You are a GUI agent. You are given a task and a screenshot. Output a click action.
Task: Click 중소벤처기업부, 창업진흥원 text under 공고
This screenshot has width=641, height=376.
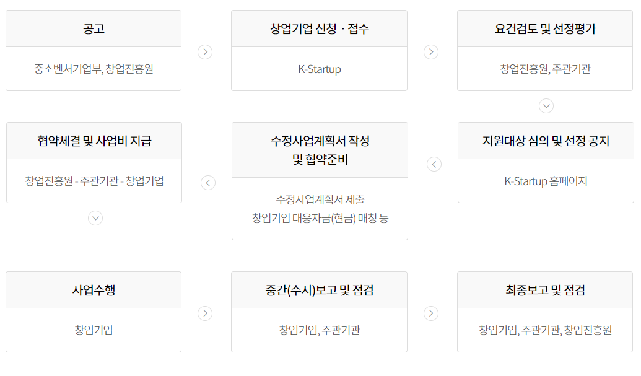(94, 69)
